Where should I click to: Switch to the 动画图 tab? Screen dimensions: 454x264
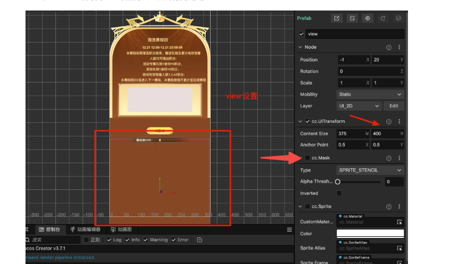click(x=121, y=230)
